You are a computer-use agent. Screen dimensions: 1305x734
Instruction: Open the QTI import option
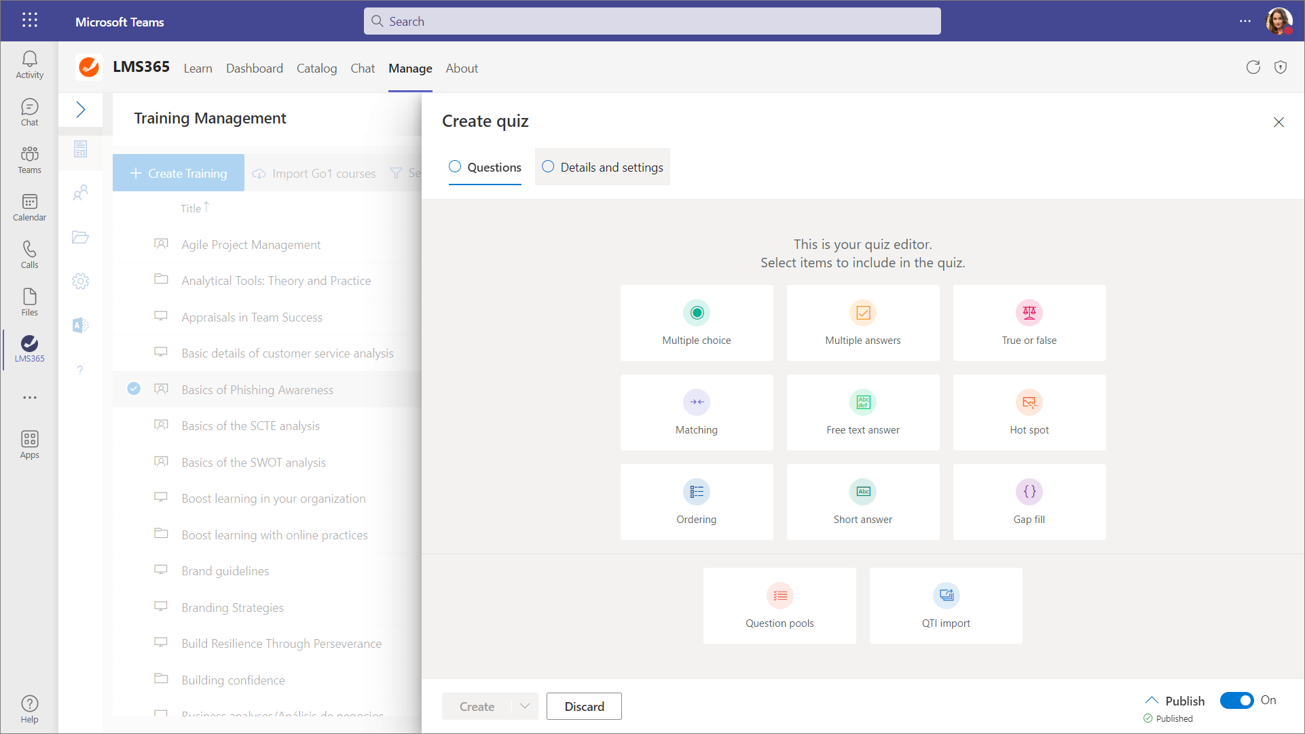(x=945, y=606)
